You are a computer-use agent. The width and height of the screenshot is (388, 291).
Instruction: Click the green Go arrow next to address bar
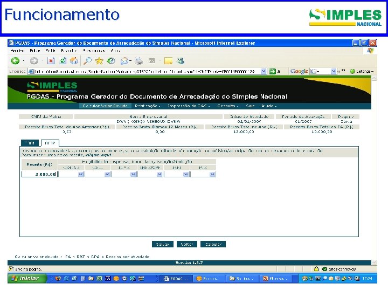(x=273, y=71)
